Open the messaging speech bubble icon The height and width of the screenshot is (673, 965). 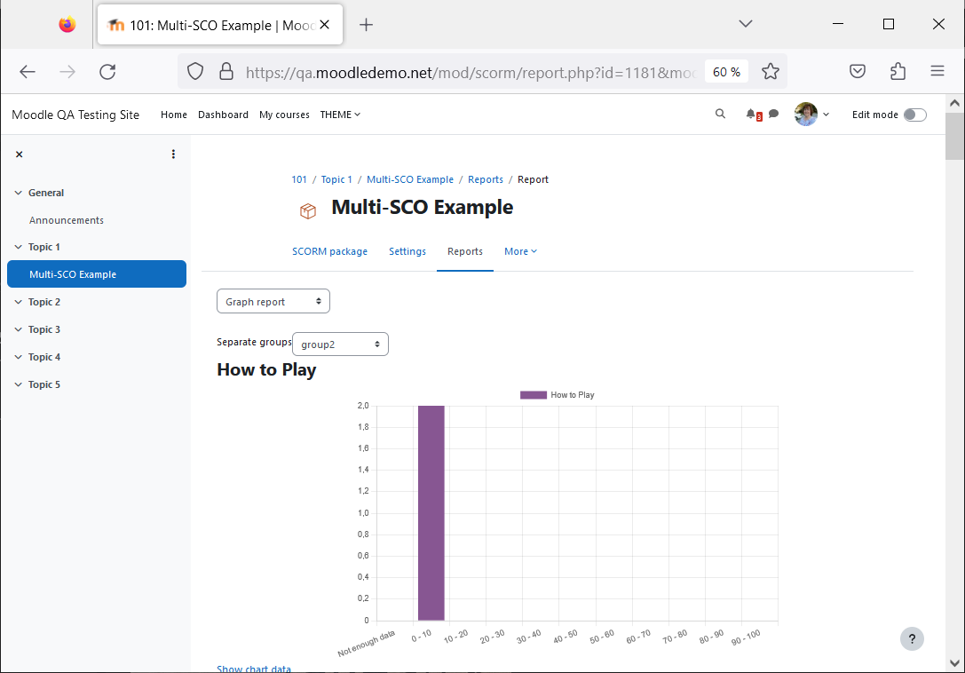click(773, 114)
